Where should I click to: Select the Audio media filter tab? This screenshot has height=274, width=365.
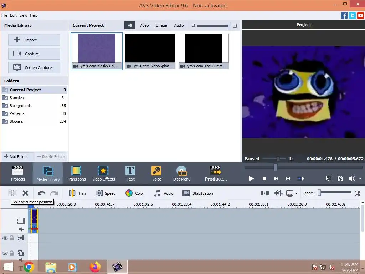point(179,25)
